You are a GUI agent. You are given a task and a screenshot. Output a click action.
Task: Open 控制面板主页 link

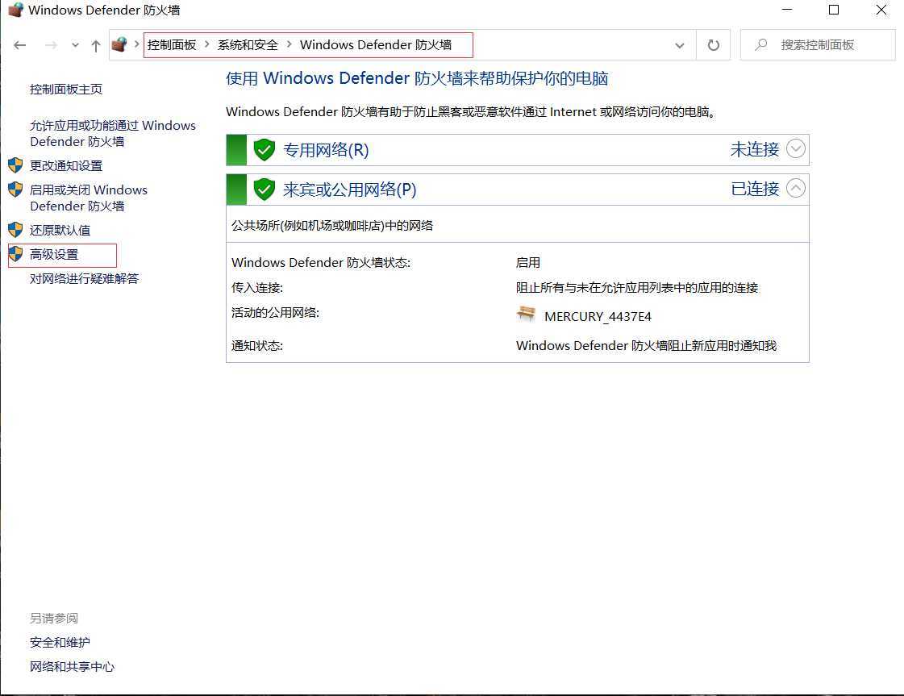(66, 90)
